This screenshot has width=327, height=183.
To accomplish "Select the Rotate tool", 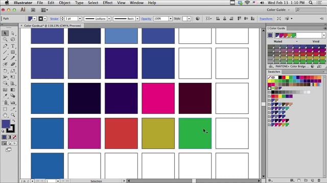I will (5, 71).
